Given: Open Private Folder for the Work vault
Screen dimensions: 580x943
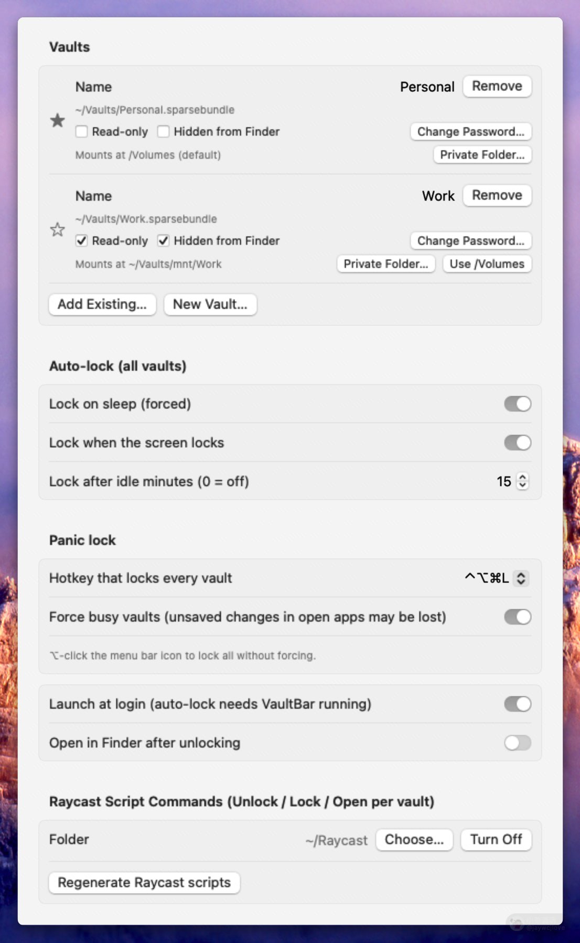Looking at the screenshot, I should (386, 264).
